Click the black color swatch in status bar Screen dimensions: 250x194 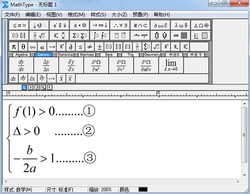(143, 189)
